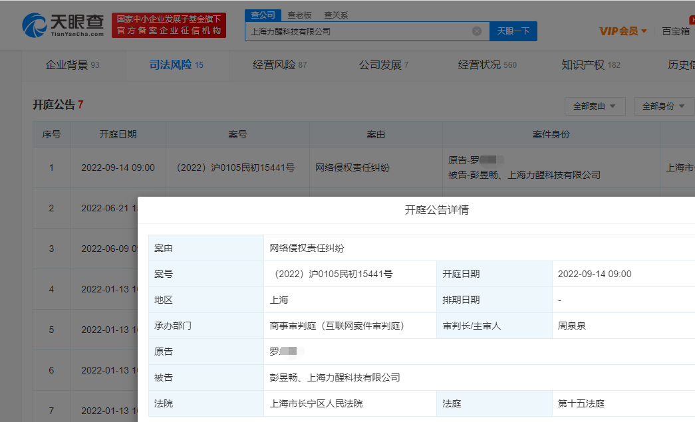Expand the 全部身份 filter dropdown

[x=663, y=106]
